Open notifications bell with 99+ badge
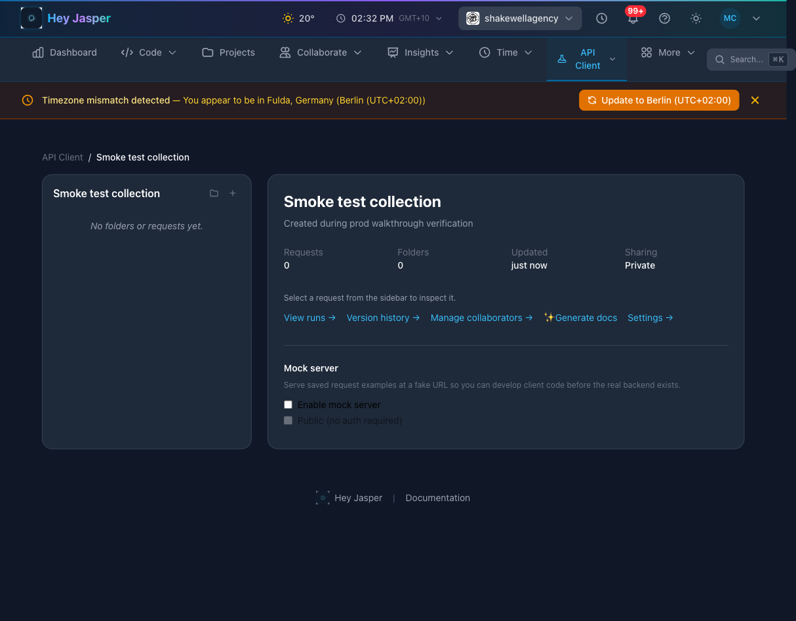The width and height of the screenshot is (796, 621). click(x=633, y=18)
